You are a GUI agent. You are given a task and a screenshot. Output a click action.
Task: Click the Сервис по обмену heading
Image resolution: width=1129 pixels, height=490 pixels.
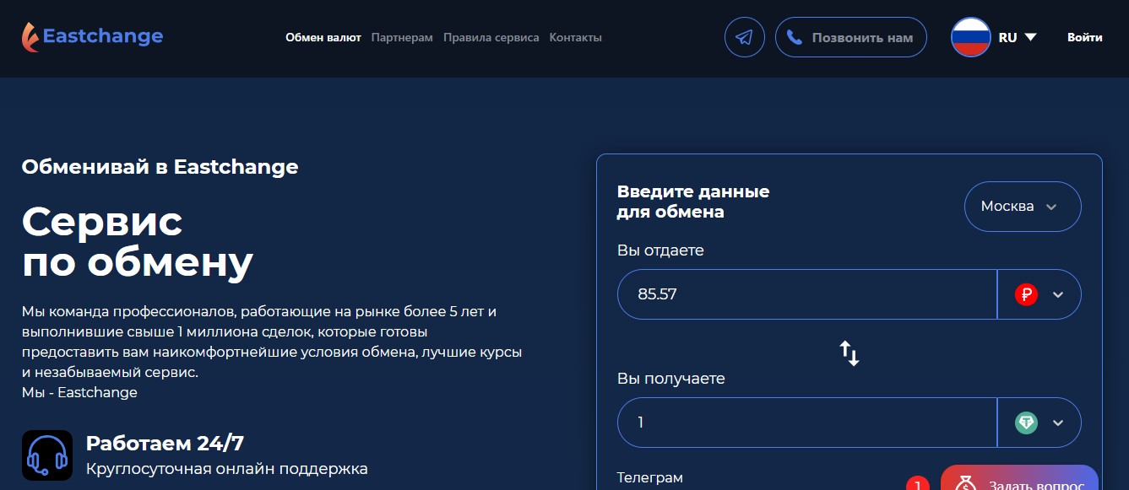pos(138,242)
